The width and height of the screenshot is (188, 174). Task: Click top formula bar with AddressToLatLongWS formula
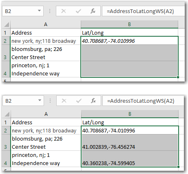pos(143,11)
